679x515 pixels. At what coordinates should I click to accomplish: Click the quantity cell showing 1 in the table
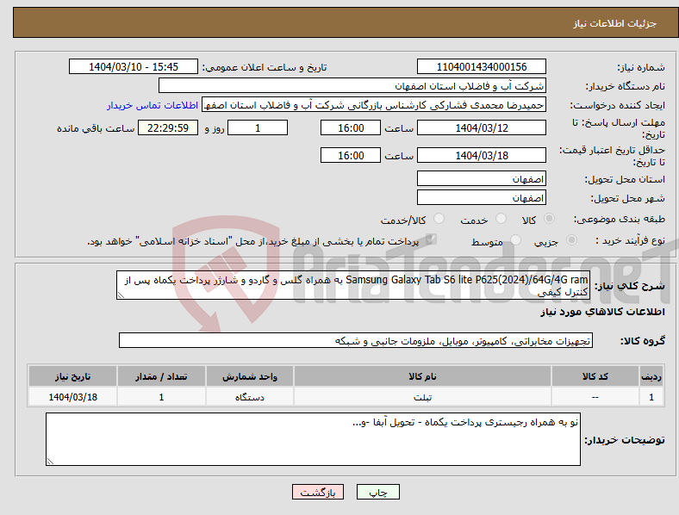coord(161,396)
